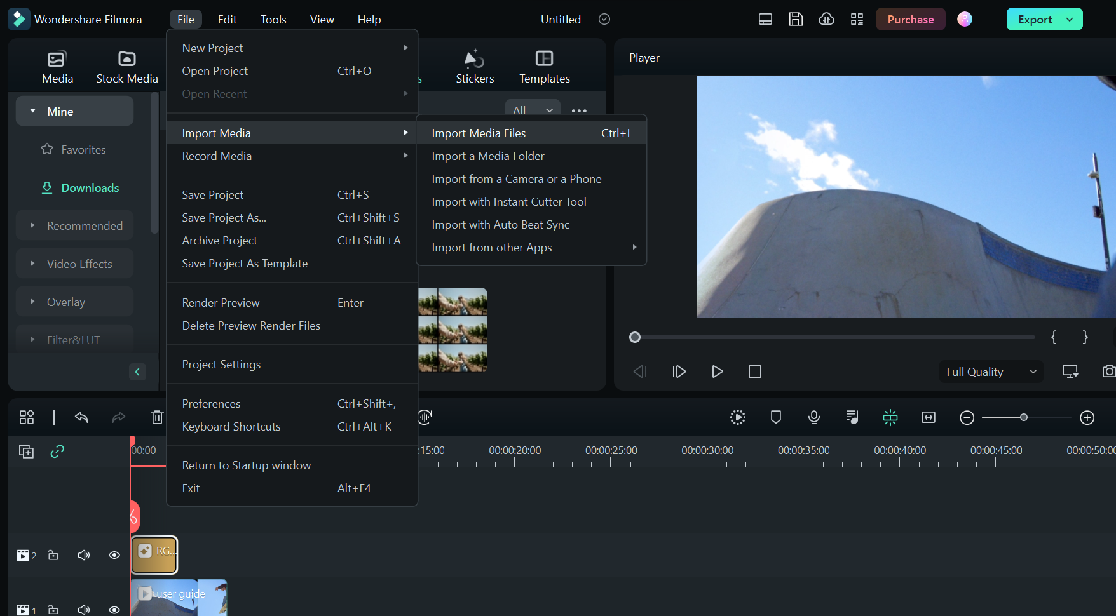This screenshot has height=616, width=1116.
Task: Mute audio on track 1
Action: pyautogui.click(x=83, y=609)
